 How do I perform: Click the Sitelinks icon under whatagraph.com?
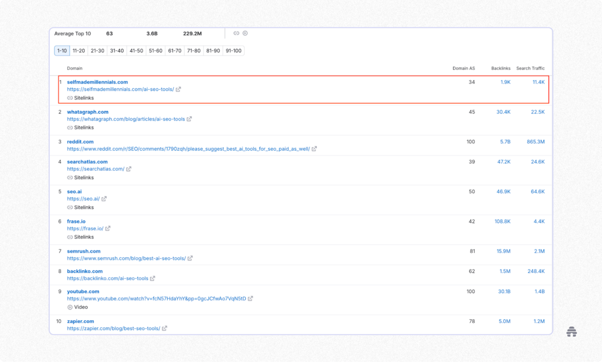pyautogui.click(x=71, y=127)
